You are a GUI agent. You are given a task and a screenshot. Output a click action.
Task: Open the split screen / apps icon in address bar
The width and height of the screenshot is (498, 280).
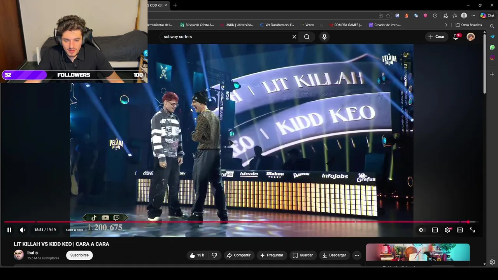coord(381,16)
